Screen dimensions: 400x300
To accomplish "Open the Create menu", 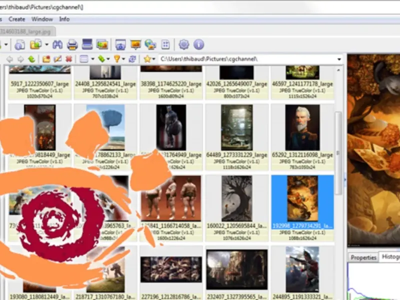I will (x=17, y=19).
